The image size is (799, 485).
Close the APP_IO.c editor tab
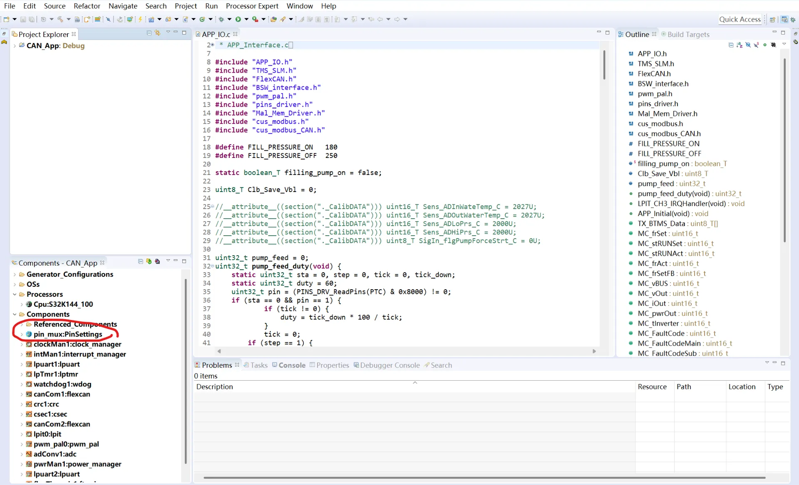(x=235, y=34)
